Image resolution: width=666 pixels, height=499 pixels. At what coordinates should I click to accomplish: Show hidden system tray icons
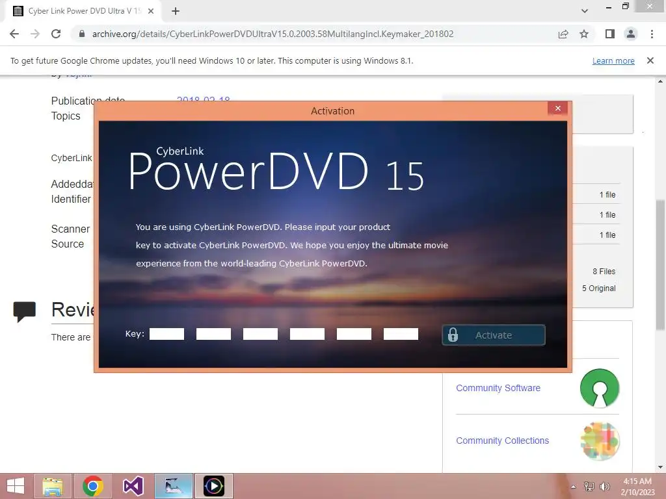click(574, 487)
